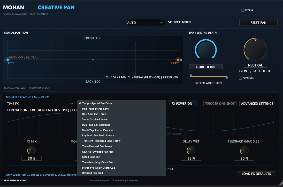Click the FEEDBACK 20 % value field

(x=244, y=158)
